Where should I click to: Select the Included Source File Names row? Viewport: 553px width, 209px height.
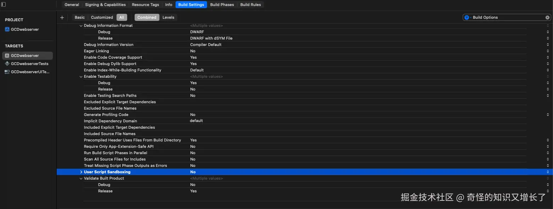[305, 134]
